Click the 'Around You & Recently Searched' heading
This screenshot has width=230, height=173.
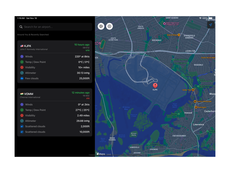coord(33,34)
